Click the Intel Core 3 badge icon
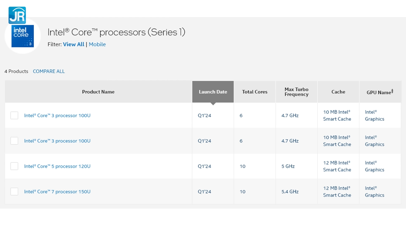Screen dimensions: 406x228 pos(22,36)
